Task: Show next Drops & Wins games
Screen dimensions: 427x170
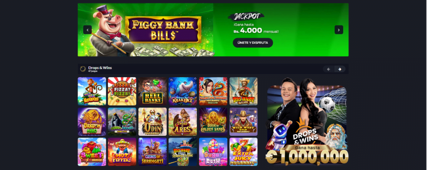Action: point(340,69)
